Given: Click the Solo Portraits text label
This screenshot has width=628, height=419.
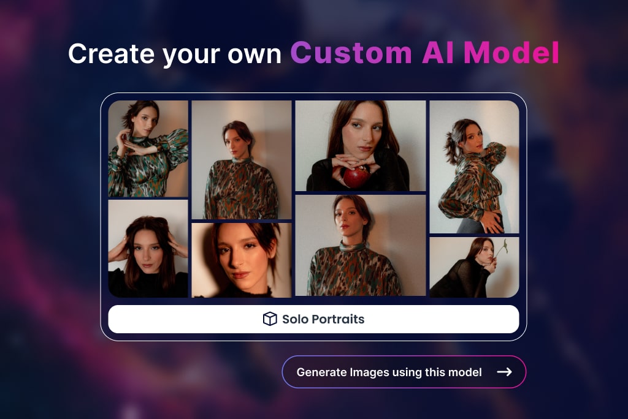Looking at the screenshot, I should point(323,319).
